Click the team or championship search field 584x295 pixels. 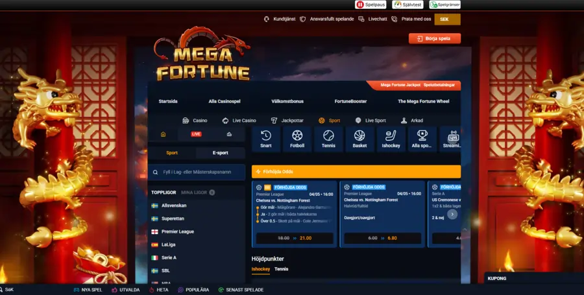point(196,172)
